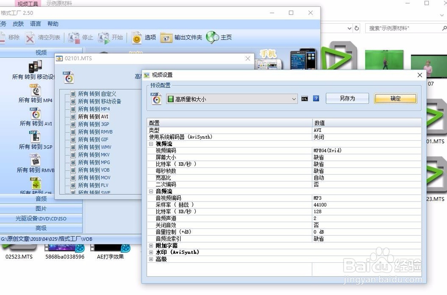Viewport: 447px width, 295px height.
Task: Open the green screen thumbnail labeled 07
Action: click(x=429, y=67)
